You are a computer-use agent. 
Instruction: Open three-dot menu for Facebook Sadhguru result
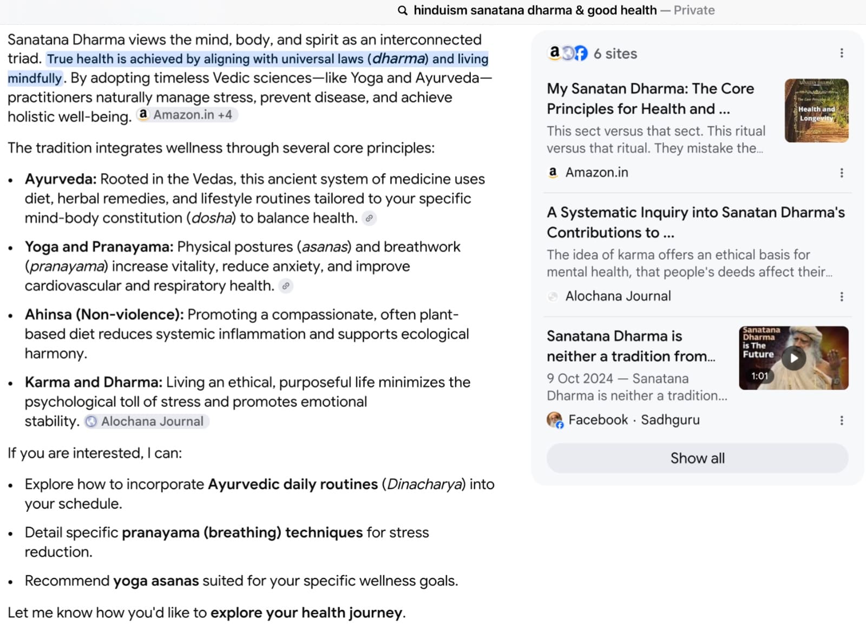[x=841, y=420]
